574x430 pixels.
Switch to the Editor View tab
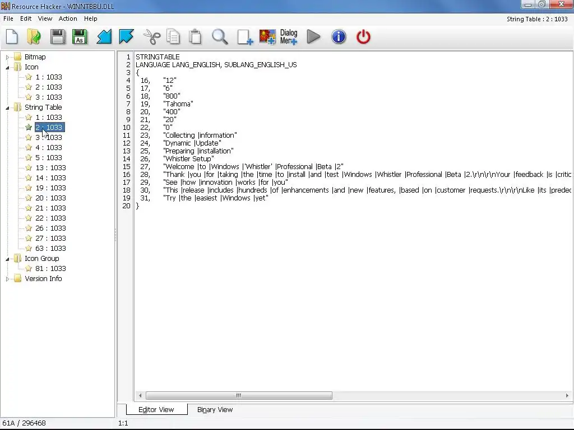[156, 409]
